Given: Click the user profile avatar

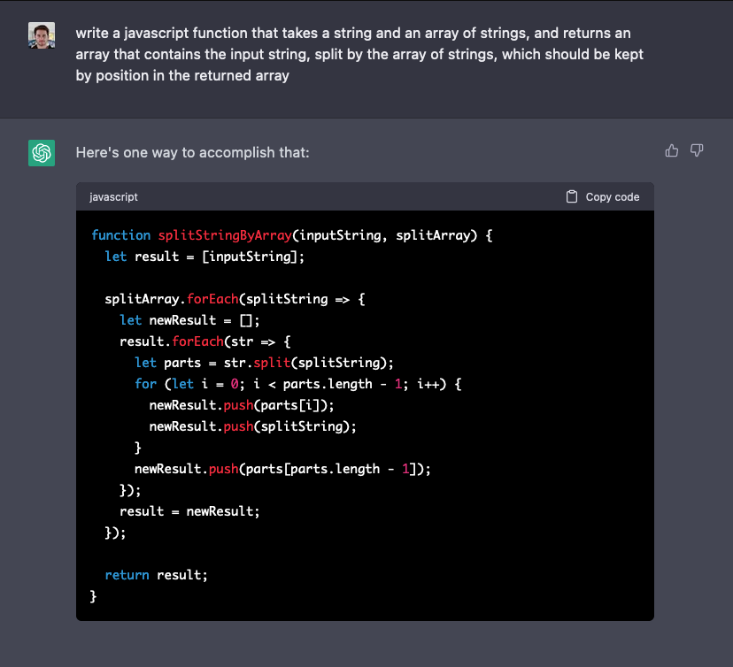Looking at the screenshot, I should pyautogui.click(x=42, y=35).
